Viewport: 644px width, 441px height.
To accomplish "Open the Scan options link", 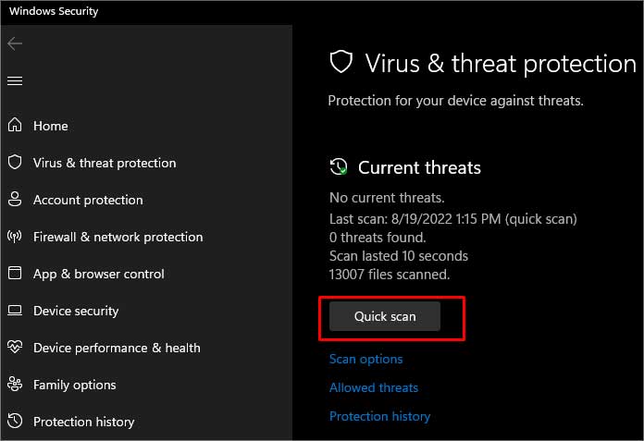I will coord(365,360).
